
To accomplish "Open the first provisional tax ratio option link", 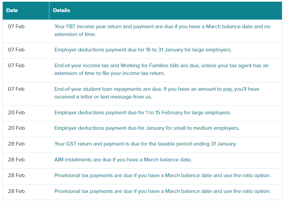I will point(162,175).
